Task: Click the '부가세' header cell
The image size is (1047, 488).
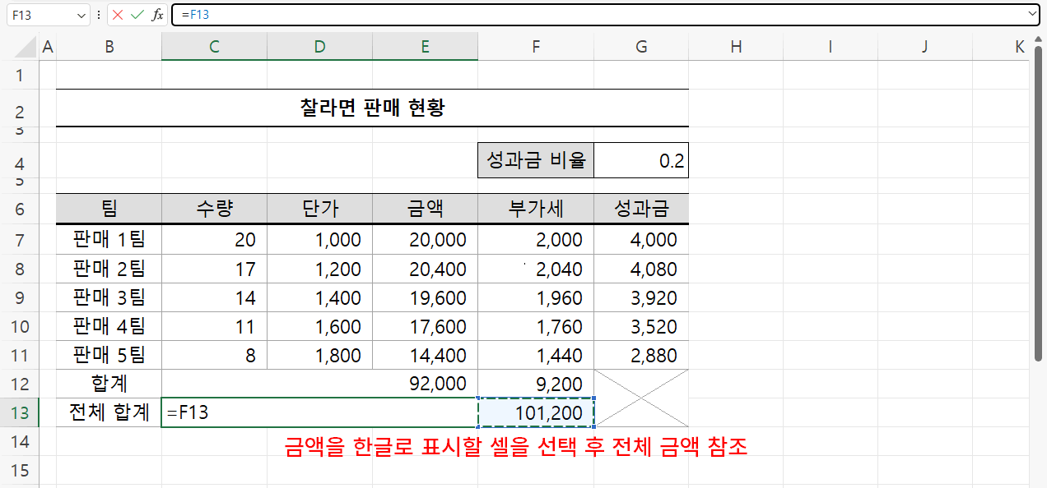Action: [536, 209]
